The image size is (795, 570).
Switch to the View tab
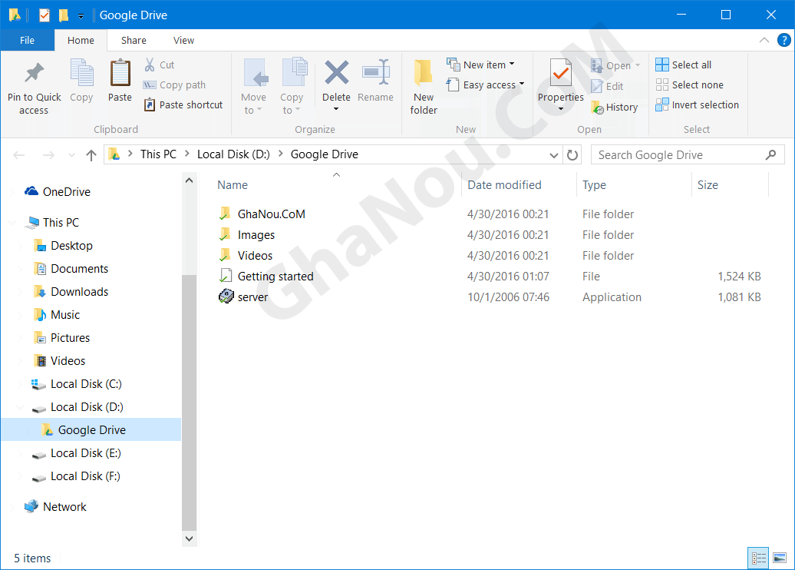click(x=183, y=40)
